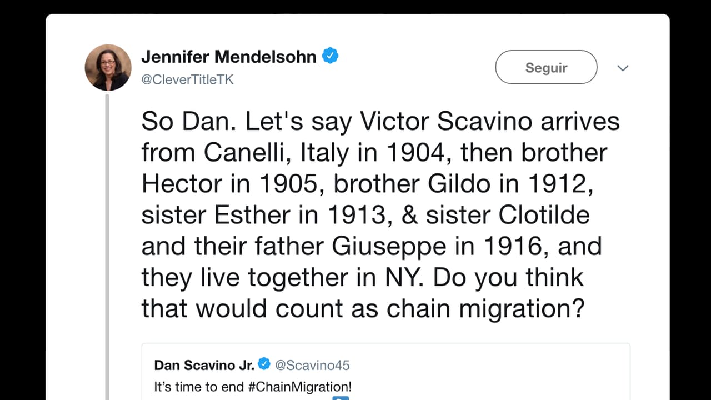Open @CleverTitleTK profile via handle text
The height and width of the screenshot is (400, 711).
click(188, 79)
